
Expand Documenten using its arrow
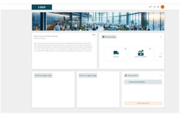[x=160, y=76]
